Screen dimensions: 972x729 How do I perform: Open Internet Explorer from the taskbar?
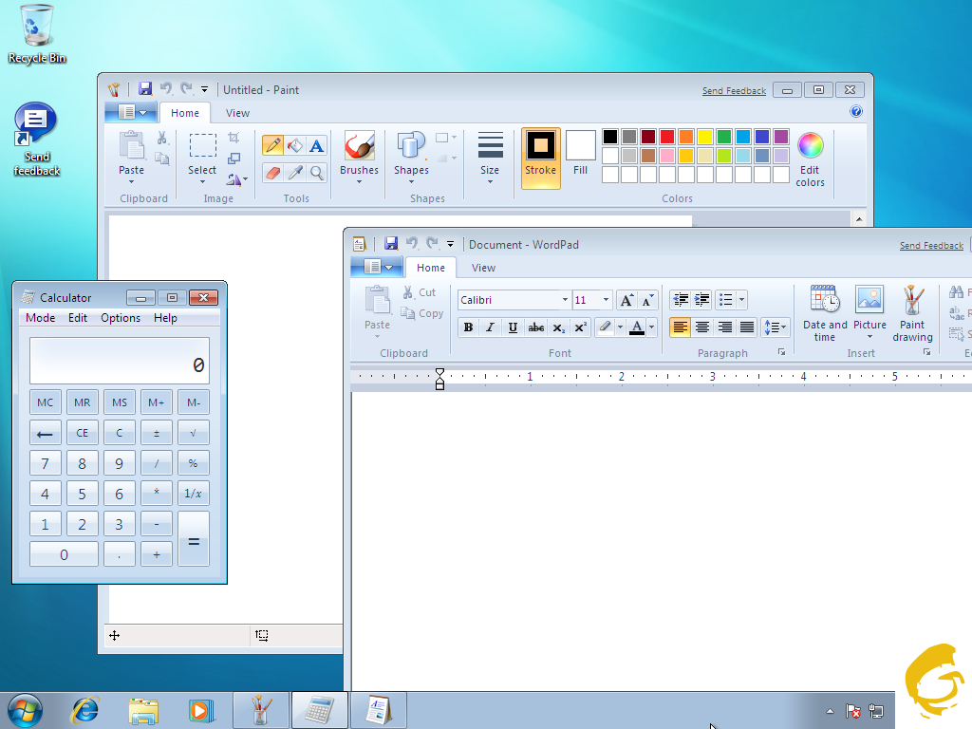click(x=85, y=709)
